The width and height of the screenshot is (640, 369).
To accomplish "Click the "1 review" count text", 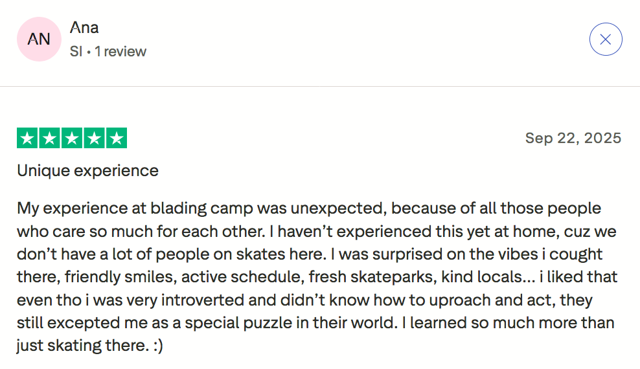I will (x=120, y=52).
